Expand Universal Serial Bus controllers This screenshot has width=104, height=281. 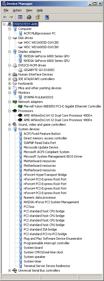pos(9,270)
